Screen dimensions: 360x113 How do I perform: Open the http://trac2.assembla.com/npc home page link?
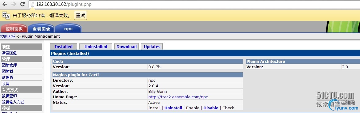pyautogui.click(x=178, y=97)
